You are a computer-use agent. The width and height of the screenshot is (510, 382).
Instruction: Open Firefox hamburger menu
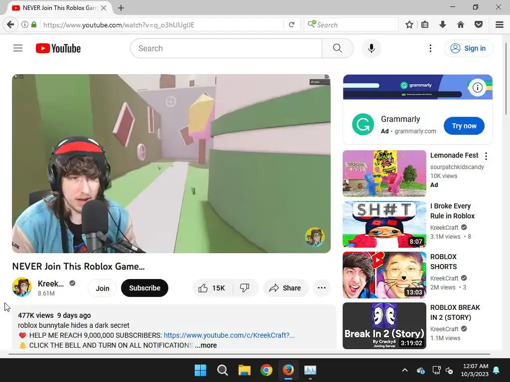point(499,25)
